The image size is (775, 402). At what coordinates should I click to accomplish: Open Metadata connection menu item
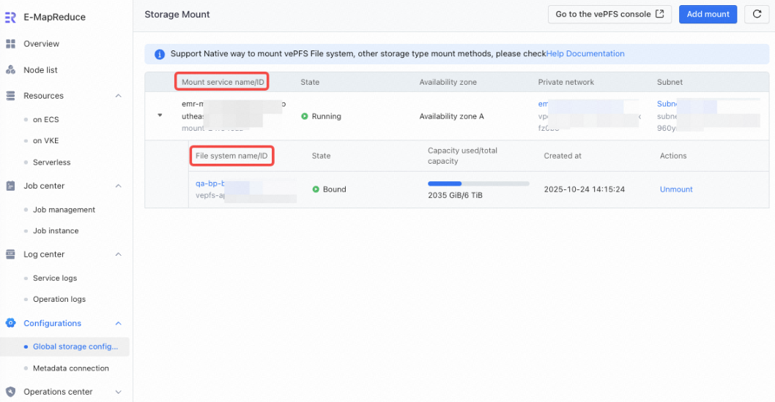click(70, 368)
